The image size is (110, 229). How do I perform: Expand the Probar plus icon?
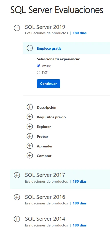pyautogui.click(x=30, y=136)
